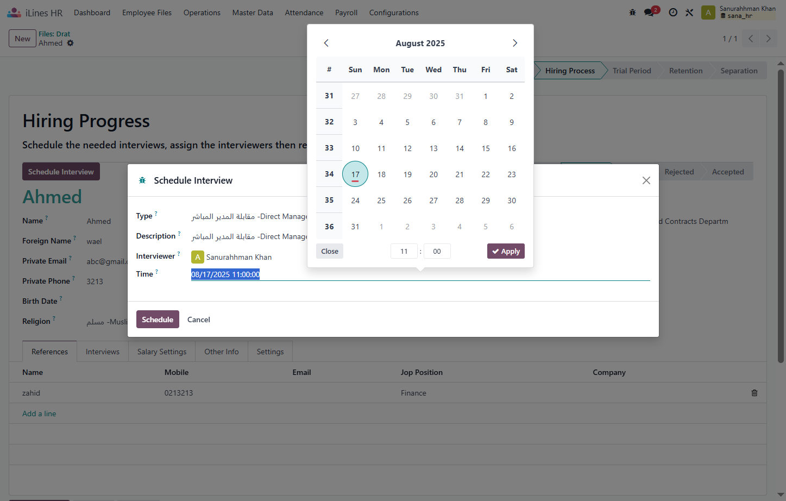Click Apply in the date picker
Image resolution: width=786 pixels, height=501 pixels.
506,251
